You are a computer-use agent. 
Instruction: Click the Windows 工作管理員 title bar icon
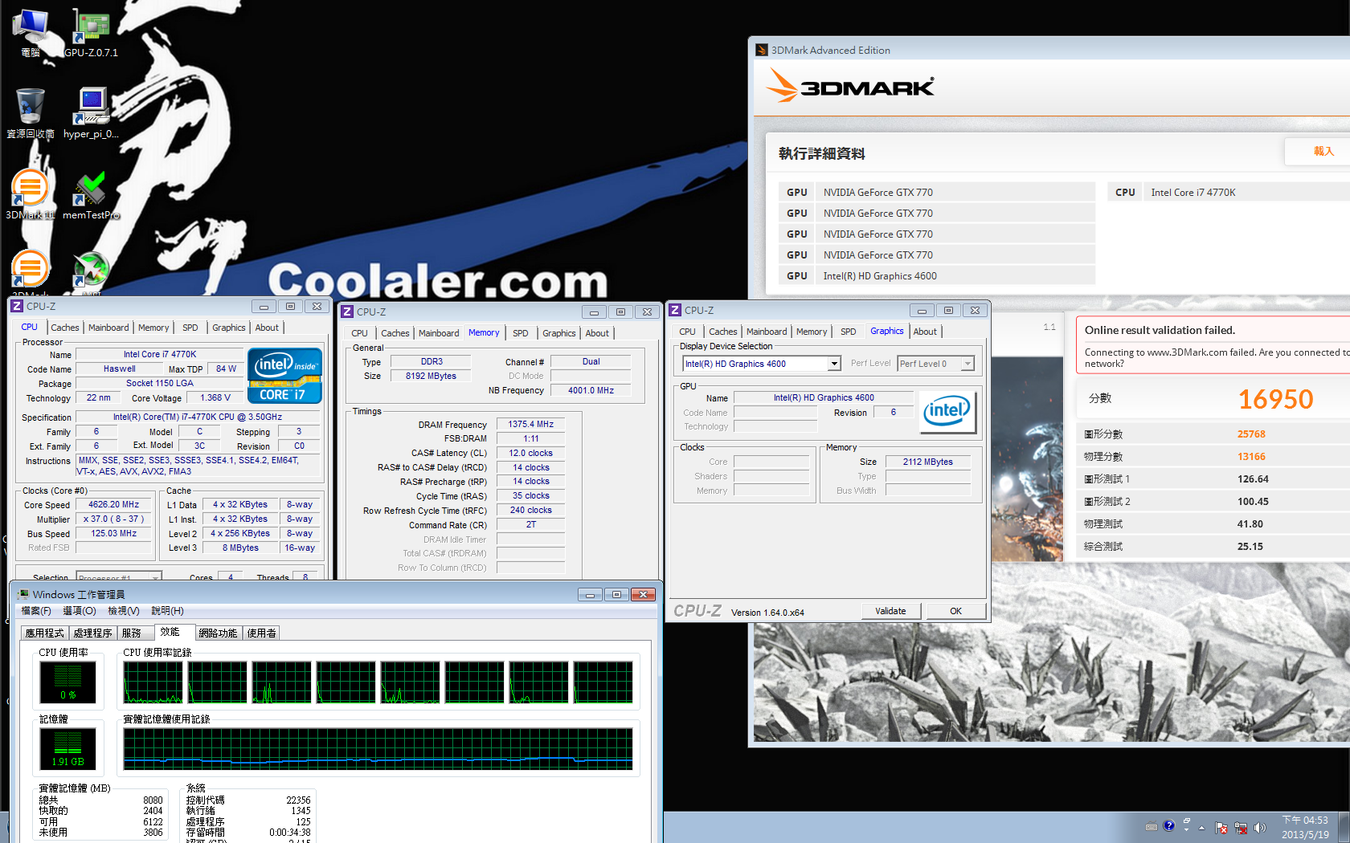[22, 594]
